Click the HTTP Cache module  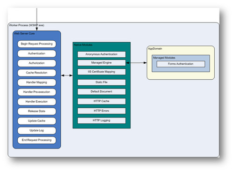tap(102, 101)
